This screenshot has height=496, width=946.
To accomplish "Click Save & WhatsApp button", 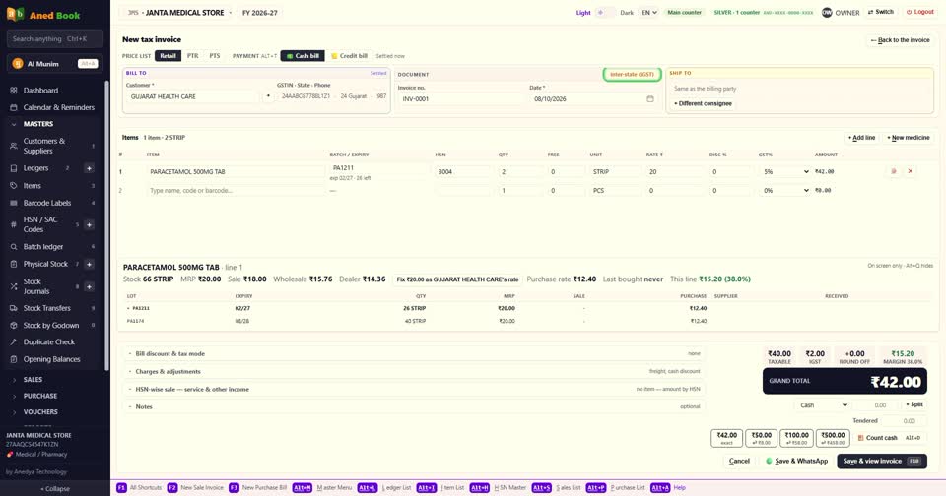I will pyautogui.click(x=796, y=461).
